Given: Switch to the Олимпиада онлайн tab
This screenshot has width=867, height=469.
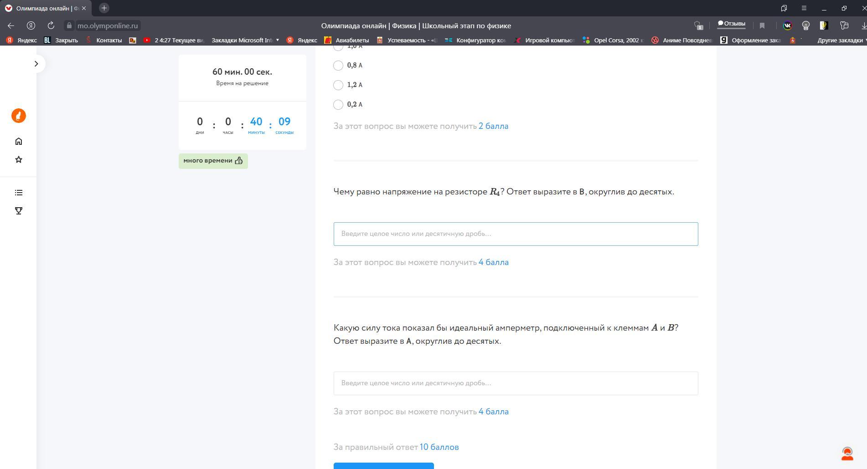Looking at the screenshot, I should coord(46,8).
